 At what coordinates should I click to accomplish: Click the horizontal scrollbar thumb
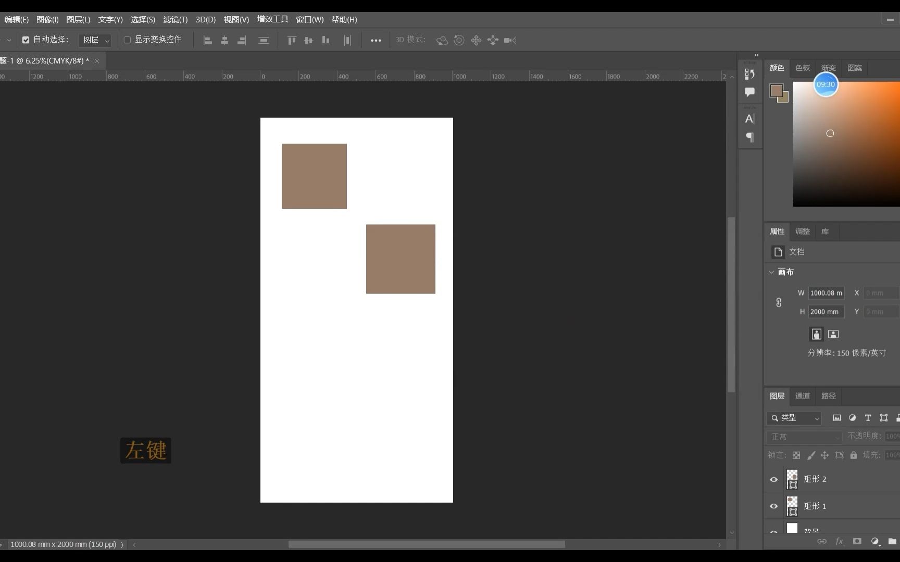[x=427, y=544]
